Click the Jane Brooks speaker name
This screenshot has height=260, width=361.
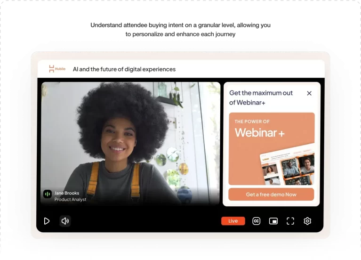coord(67,193)
